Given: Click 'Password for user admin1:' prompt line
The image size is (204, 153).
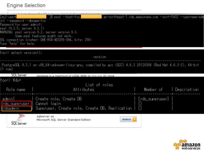Looking at the screenshot, I should pyautogui.click(x=21, y=25).
